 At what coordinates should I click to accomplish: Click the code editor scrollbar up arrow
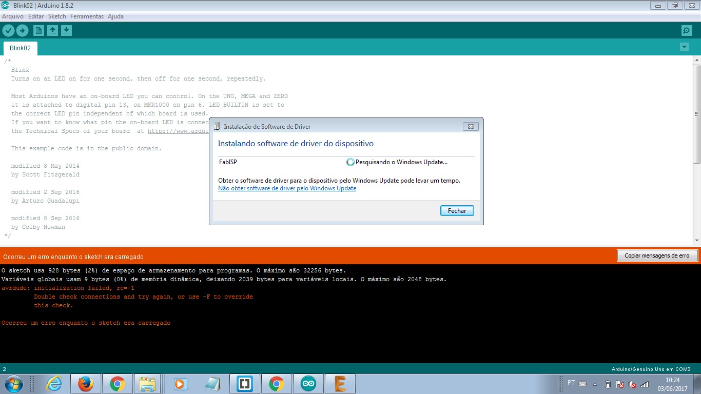click(696, 61)
